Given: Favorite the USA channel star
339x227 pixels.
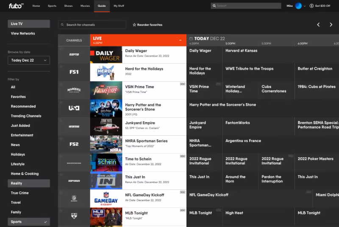Looking at the screenshot, I should (x=61, y=103).
